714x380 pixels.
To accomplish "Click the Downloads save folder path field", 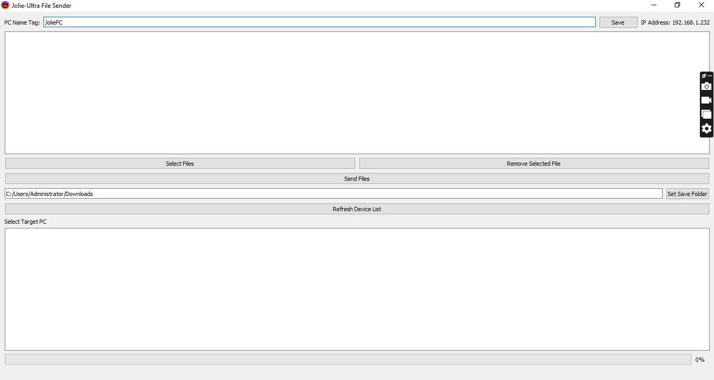I will (x=333, y=193).
